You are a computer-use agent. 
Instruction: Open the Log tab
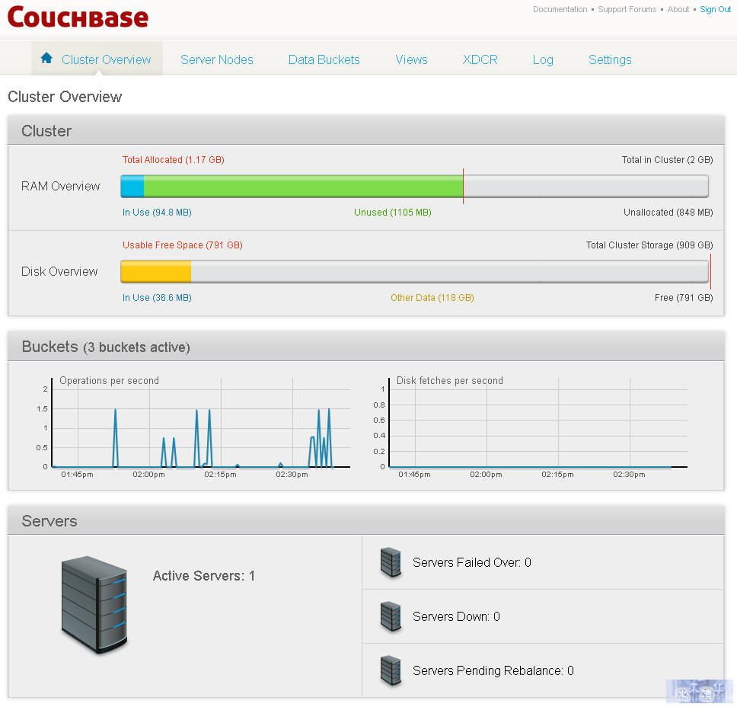pos(543,59)
